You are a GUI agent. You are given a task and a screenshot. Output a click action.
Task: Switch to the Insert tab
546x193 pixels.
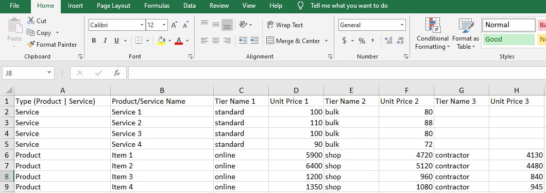[x=76, y=6]
